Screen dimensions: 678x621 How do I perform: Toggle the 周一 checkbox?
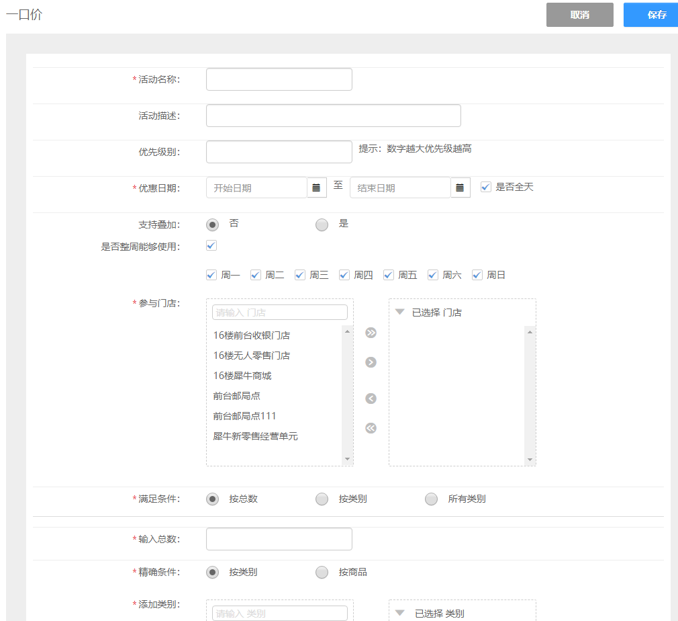coord(211,275)
